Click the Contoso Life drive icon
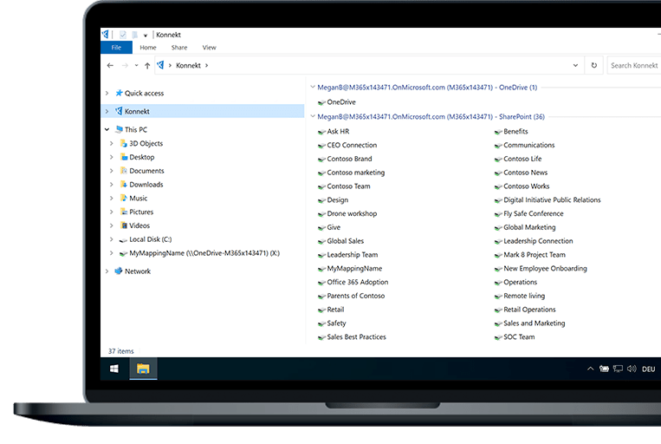This screenshot has height=444, width=661. [x=498, y=160]
